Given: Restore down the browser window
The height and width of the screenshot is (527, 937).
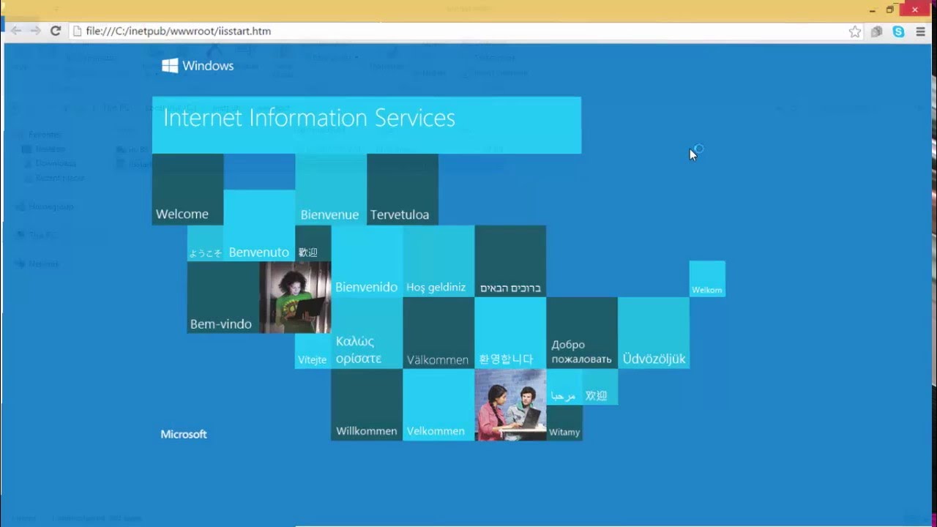Looking at the screenshot, I should tap(890, 10).
